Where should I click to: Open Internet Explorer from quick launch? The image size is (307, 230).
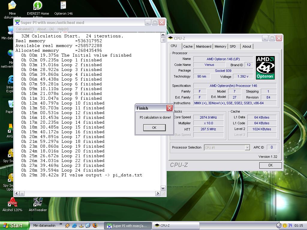click(x=74, y=226)
